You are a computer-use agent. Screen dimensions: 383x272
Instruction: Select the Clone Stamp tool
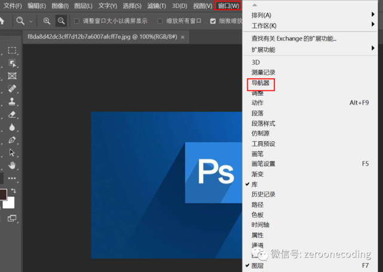(x=12, y=101)
